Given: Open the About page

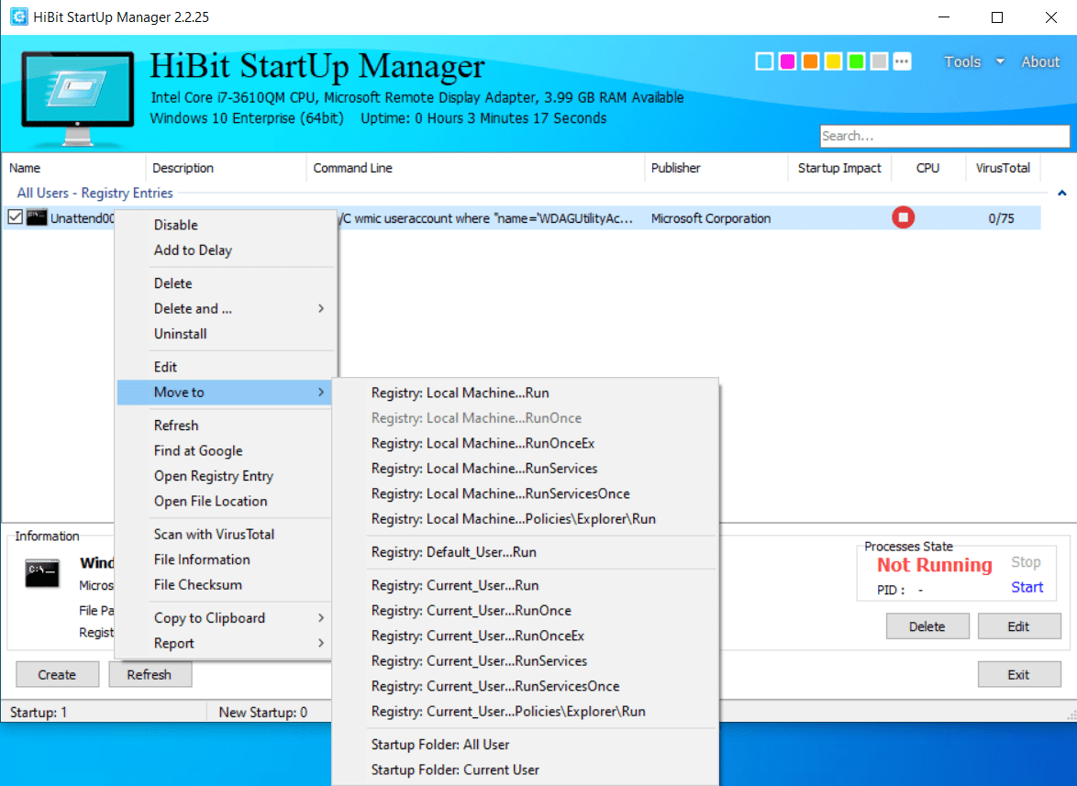Looking at the screenshot, I should [1040, 61].
